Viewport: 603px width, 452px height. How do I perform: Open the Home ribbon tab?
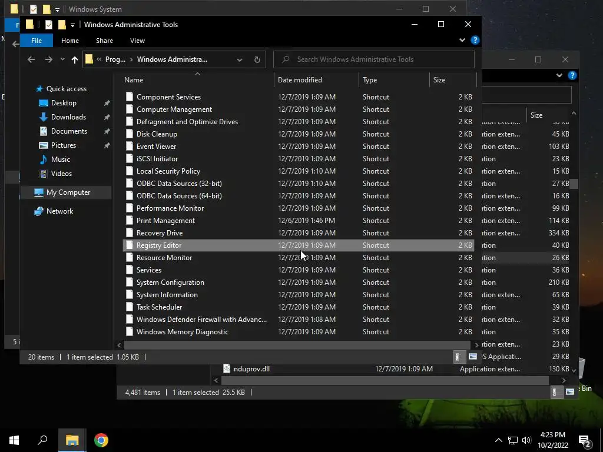pos(70,41)
